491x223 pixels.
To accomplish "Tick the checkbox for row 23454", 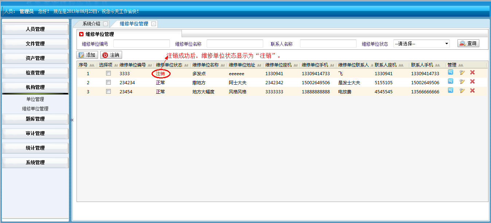I will tap(108, 92).
